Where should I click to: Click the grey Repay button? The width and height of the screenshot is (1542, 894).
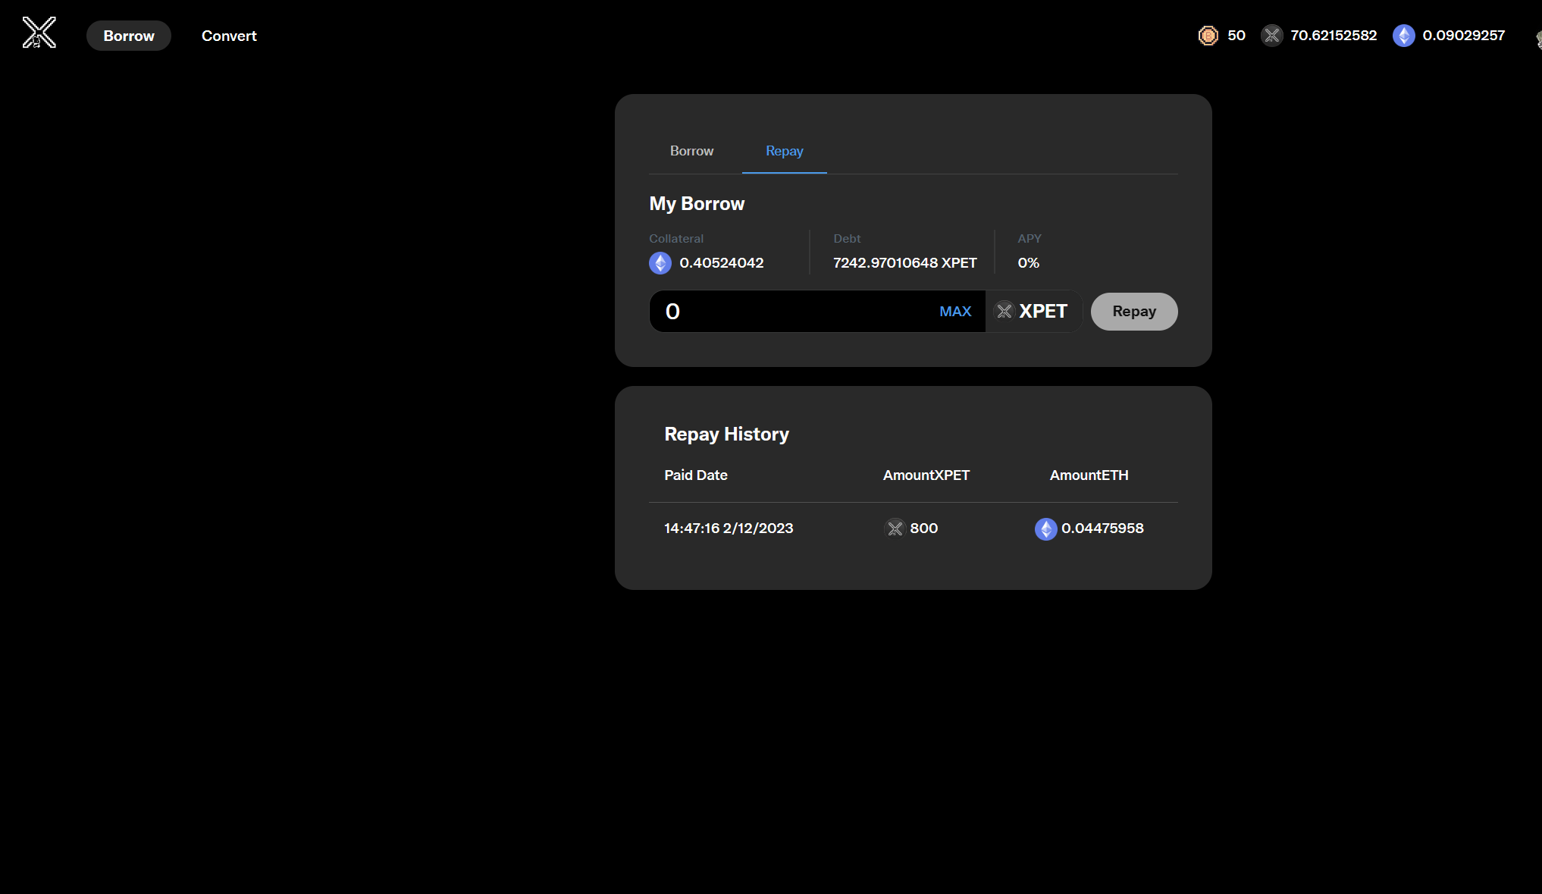[1133, 312]
